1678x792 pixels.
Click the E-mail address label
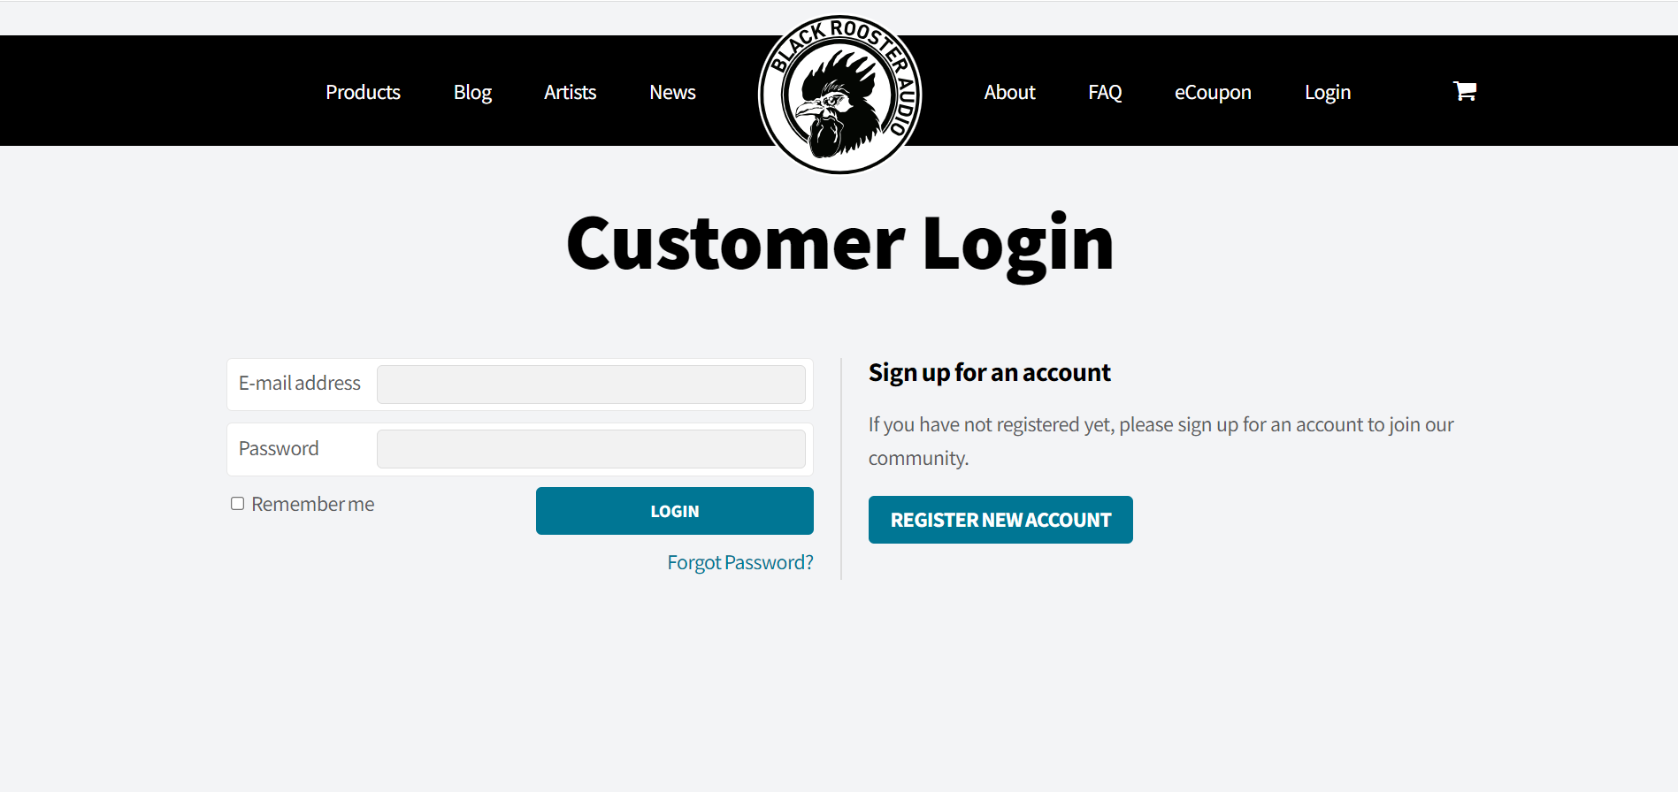coord(299,383)
